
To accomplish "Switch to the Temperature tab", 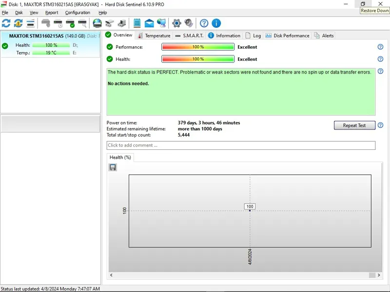I will [154, 36].
